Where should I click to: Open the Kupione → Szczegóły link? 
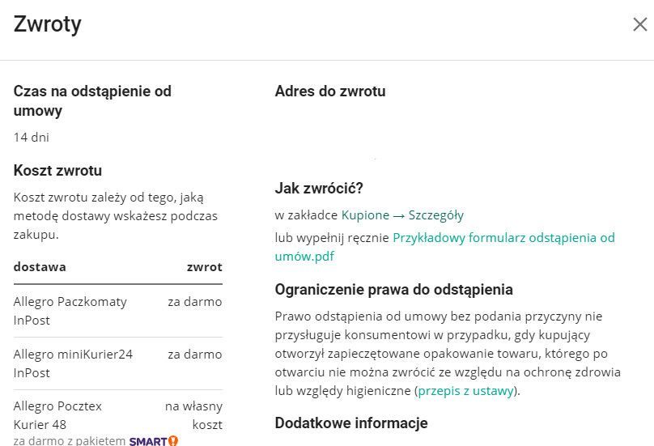(x=402, y=215)
